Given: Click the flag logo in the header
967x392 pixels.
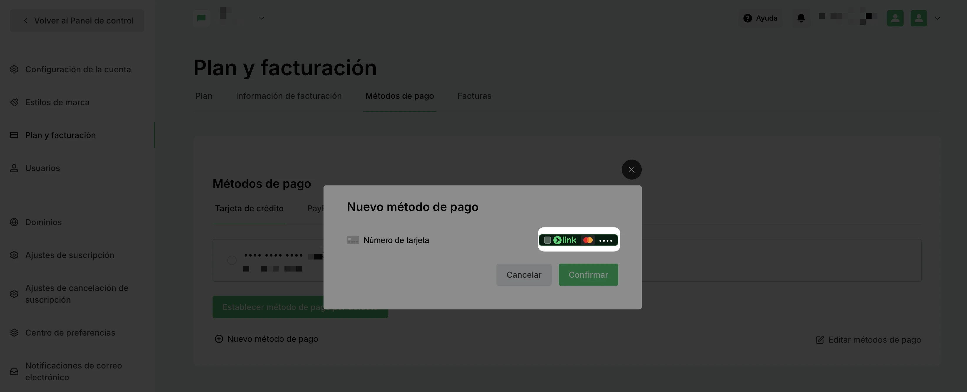Looking at the screenshot, I should pyautogui.click(x=202, y=18).
